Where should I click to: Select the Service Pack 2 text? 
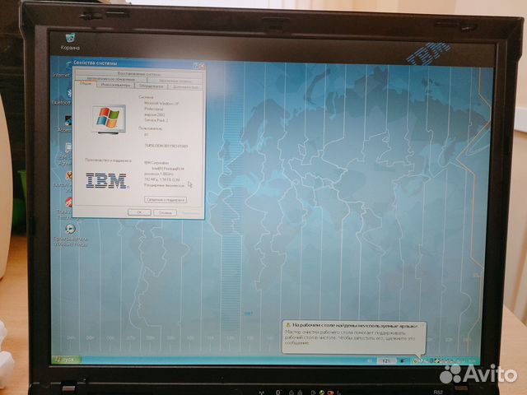[x=156, y=120]
